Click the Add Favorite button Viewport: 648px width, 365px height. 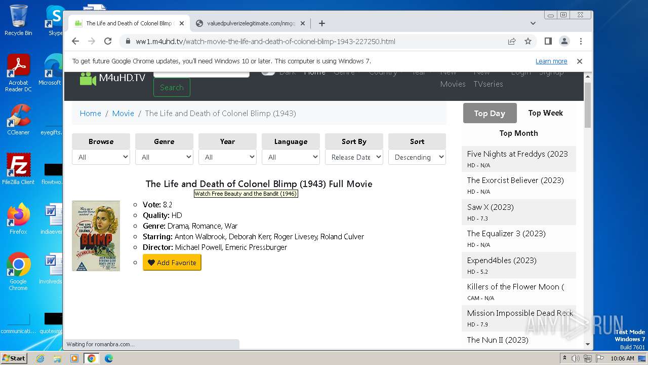pyautogui.click(x=172, y=263)
